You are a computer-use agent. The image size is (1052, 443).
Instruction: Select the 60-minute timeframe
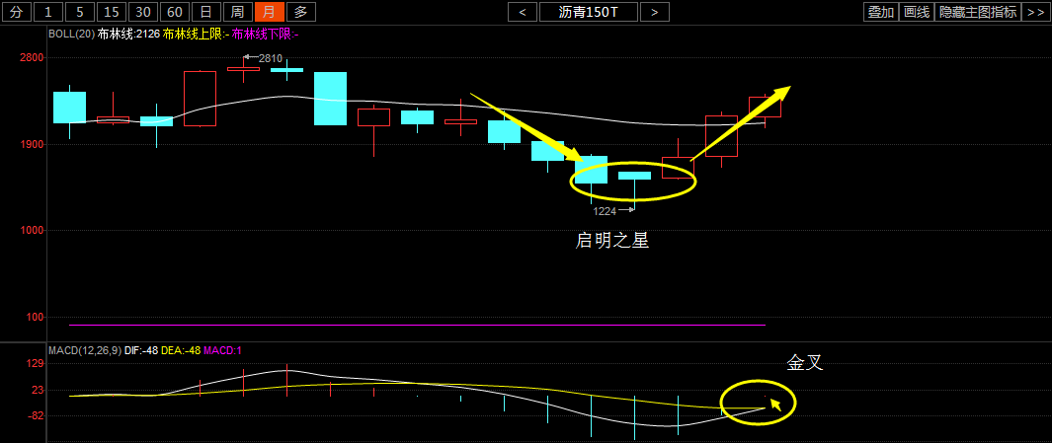coord(175,12)
